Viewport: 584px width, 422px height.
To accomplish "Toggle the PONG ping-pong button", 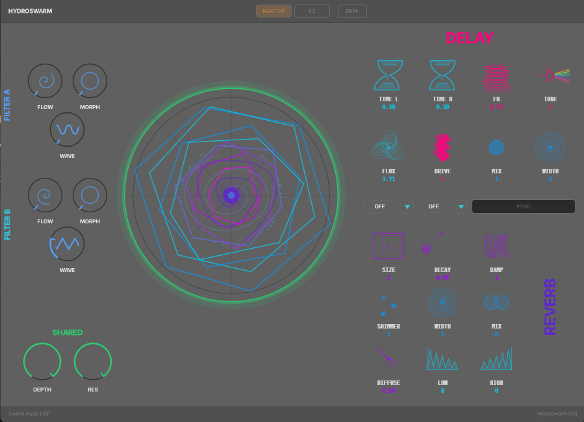I will (x=524, y=206).
